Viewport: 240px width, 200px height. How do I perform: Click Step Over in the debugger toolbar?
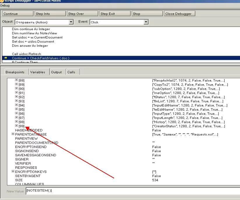pyautogui.click(x=82, y=14)
